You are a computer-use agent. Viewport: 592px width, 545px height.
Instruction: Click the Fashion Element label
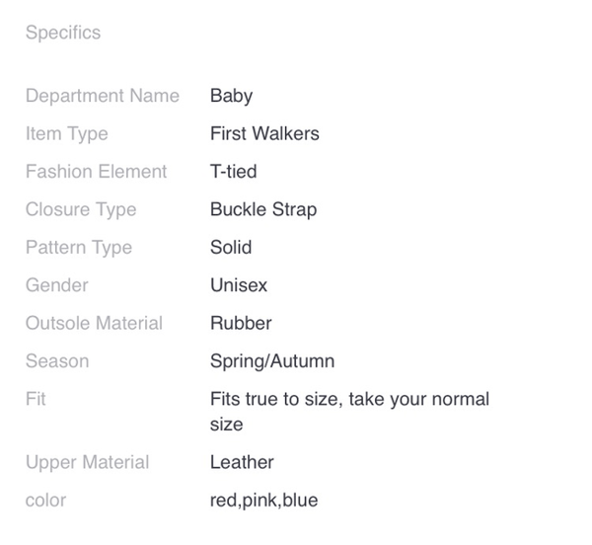[97, 172]
